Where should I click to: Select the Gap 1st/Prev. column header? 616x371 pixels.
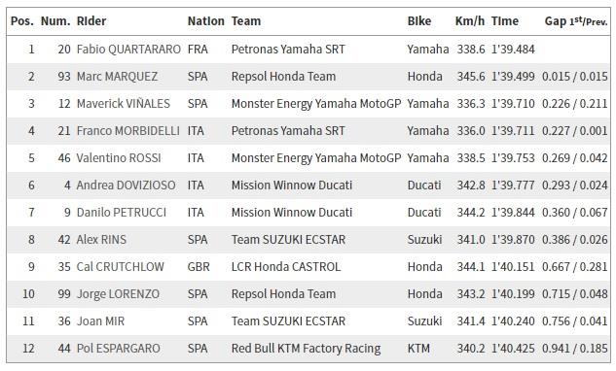[576, 21]
